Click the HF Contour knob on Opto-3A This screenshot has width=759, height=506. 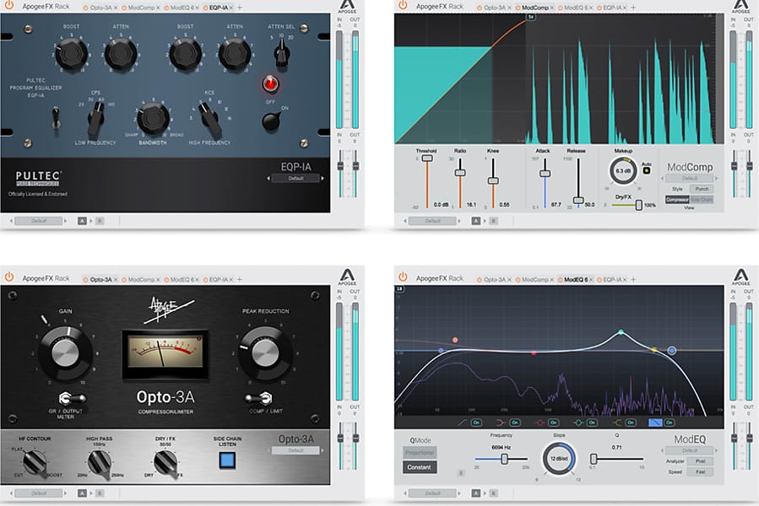click(x=34, y=463)
